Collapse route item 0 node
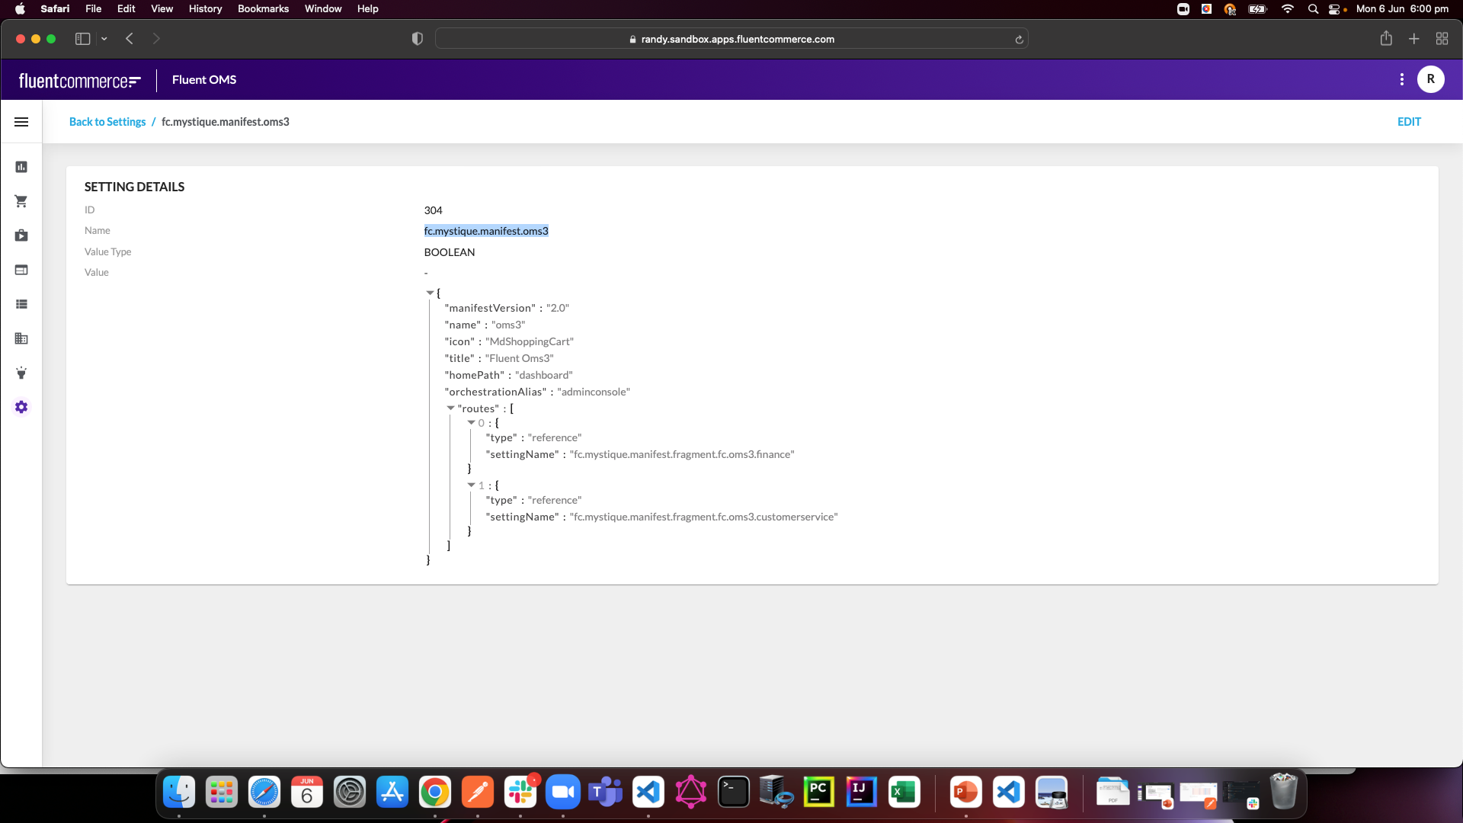This screenshot has width=1463, height=823. pyautogui.click(x=471, y=423)
